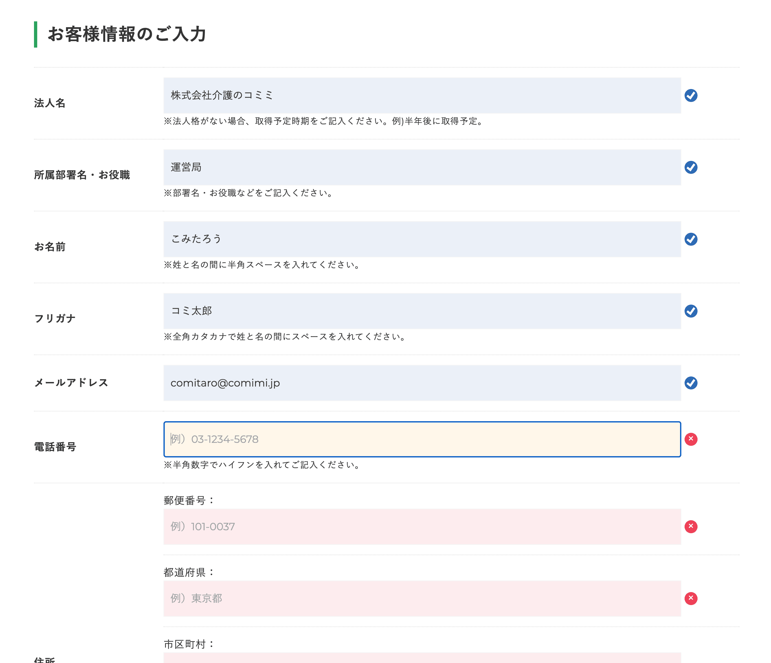Viewport: 771px width, 663px height.
Task: Click the blue check beside メールアドレス
Action: [691, 383]
